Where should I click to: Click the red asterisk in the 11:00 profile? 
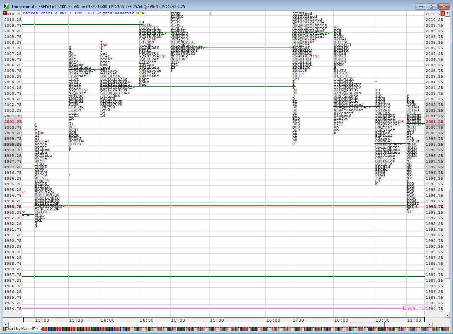pyautogui.click(x=417, y=207)
